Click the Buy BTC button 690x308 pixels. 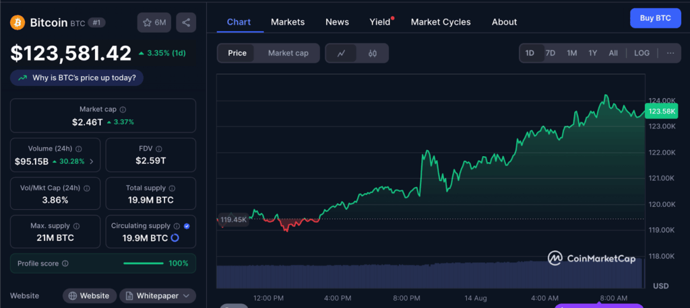(x=655, y=18)
